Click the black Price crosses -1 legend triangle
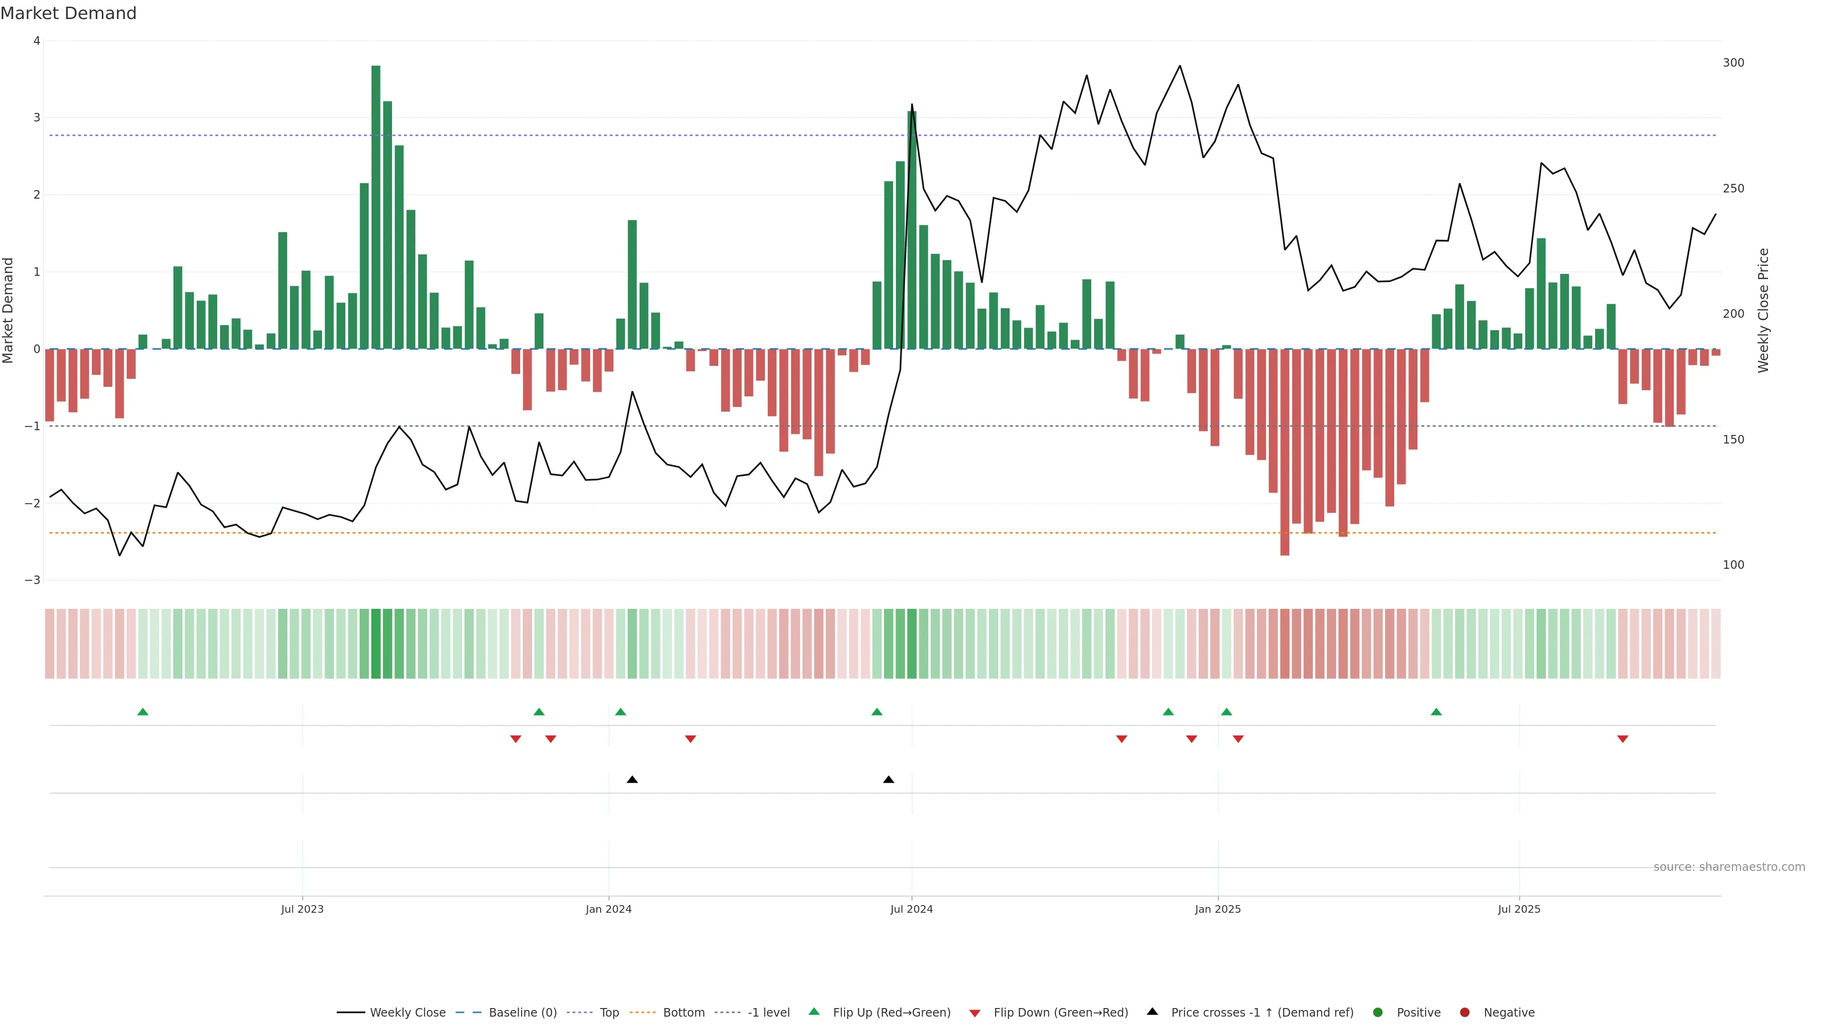 pos(1152,1011)
